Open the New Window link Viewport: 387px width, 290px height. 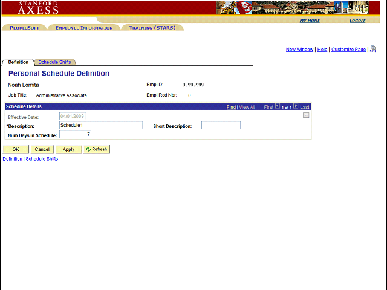point(299,50)
